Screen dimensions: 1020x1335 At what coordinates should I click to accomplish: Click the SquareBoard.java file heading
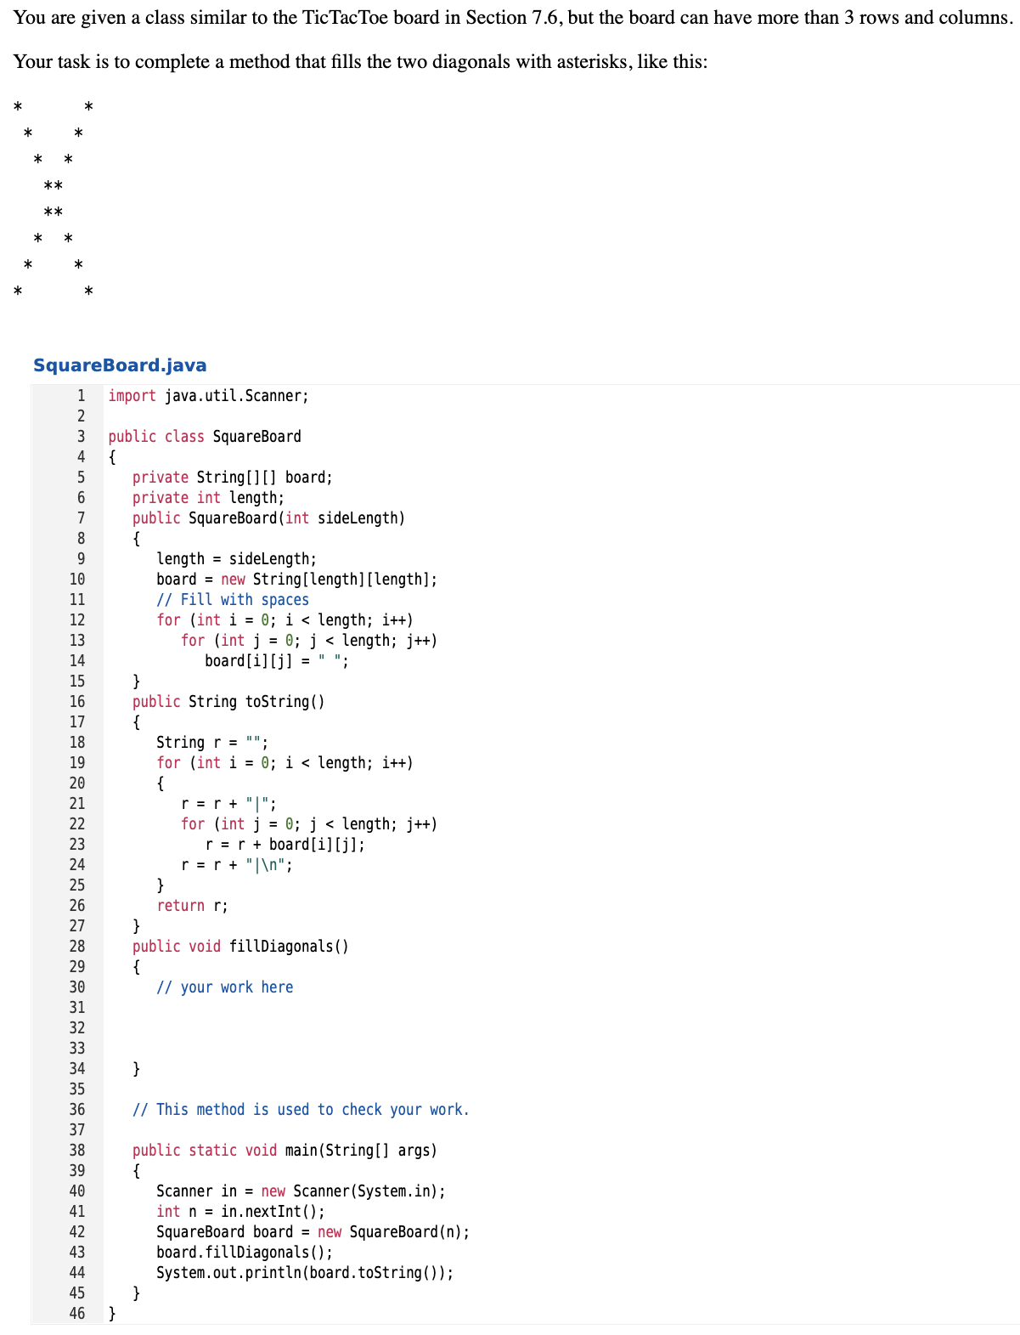point(120,365)
